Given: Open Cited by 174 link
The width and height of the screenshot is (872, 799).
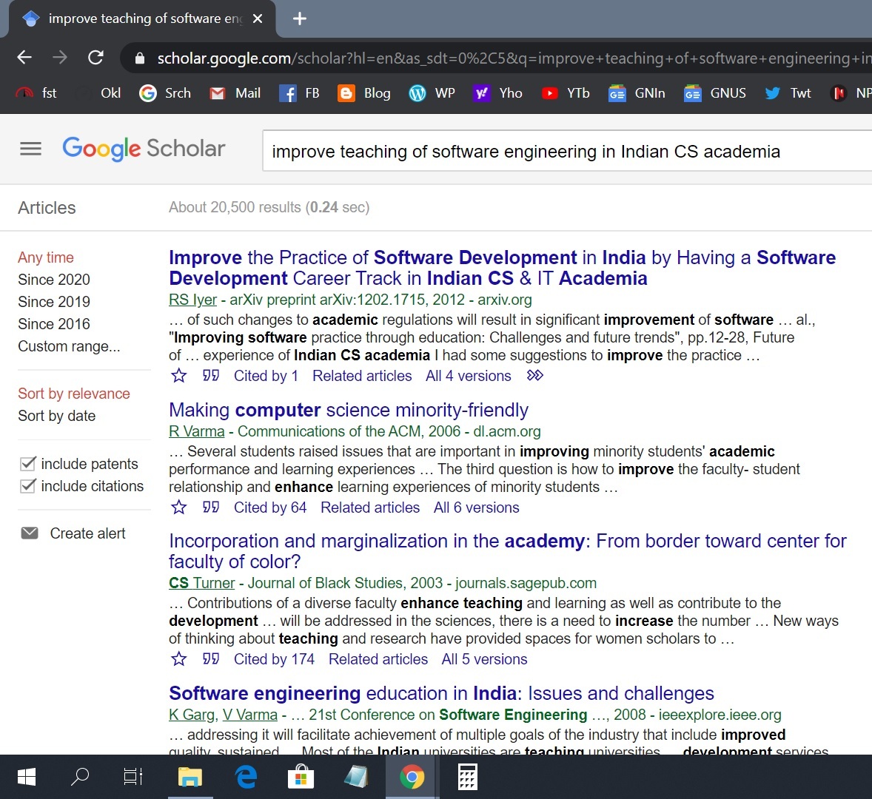Looking at the screenshot, I should (x=274, y=659).
